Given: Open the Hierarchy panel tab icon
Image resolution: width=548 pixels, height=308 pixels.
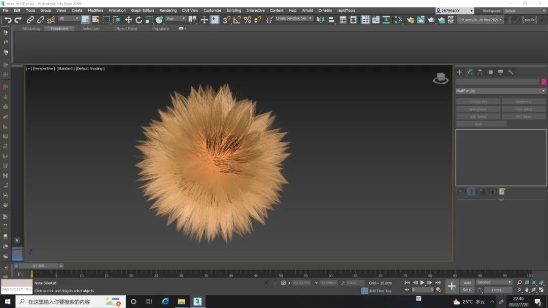Looking at the screenshot, I should [x=480, y=72].
